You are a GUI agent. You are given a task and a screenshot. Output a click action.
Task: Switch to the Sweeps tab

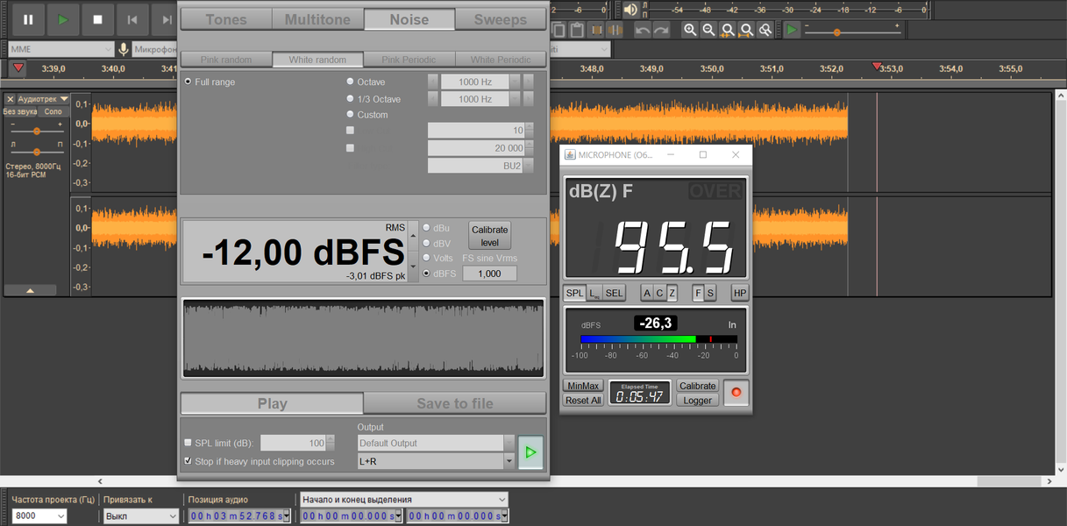click(x=501, y=19)
